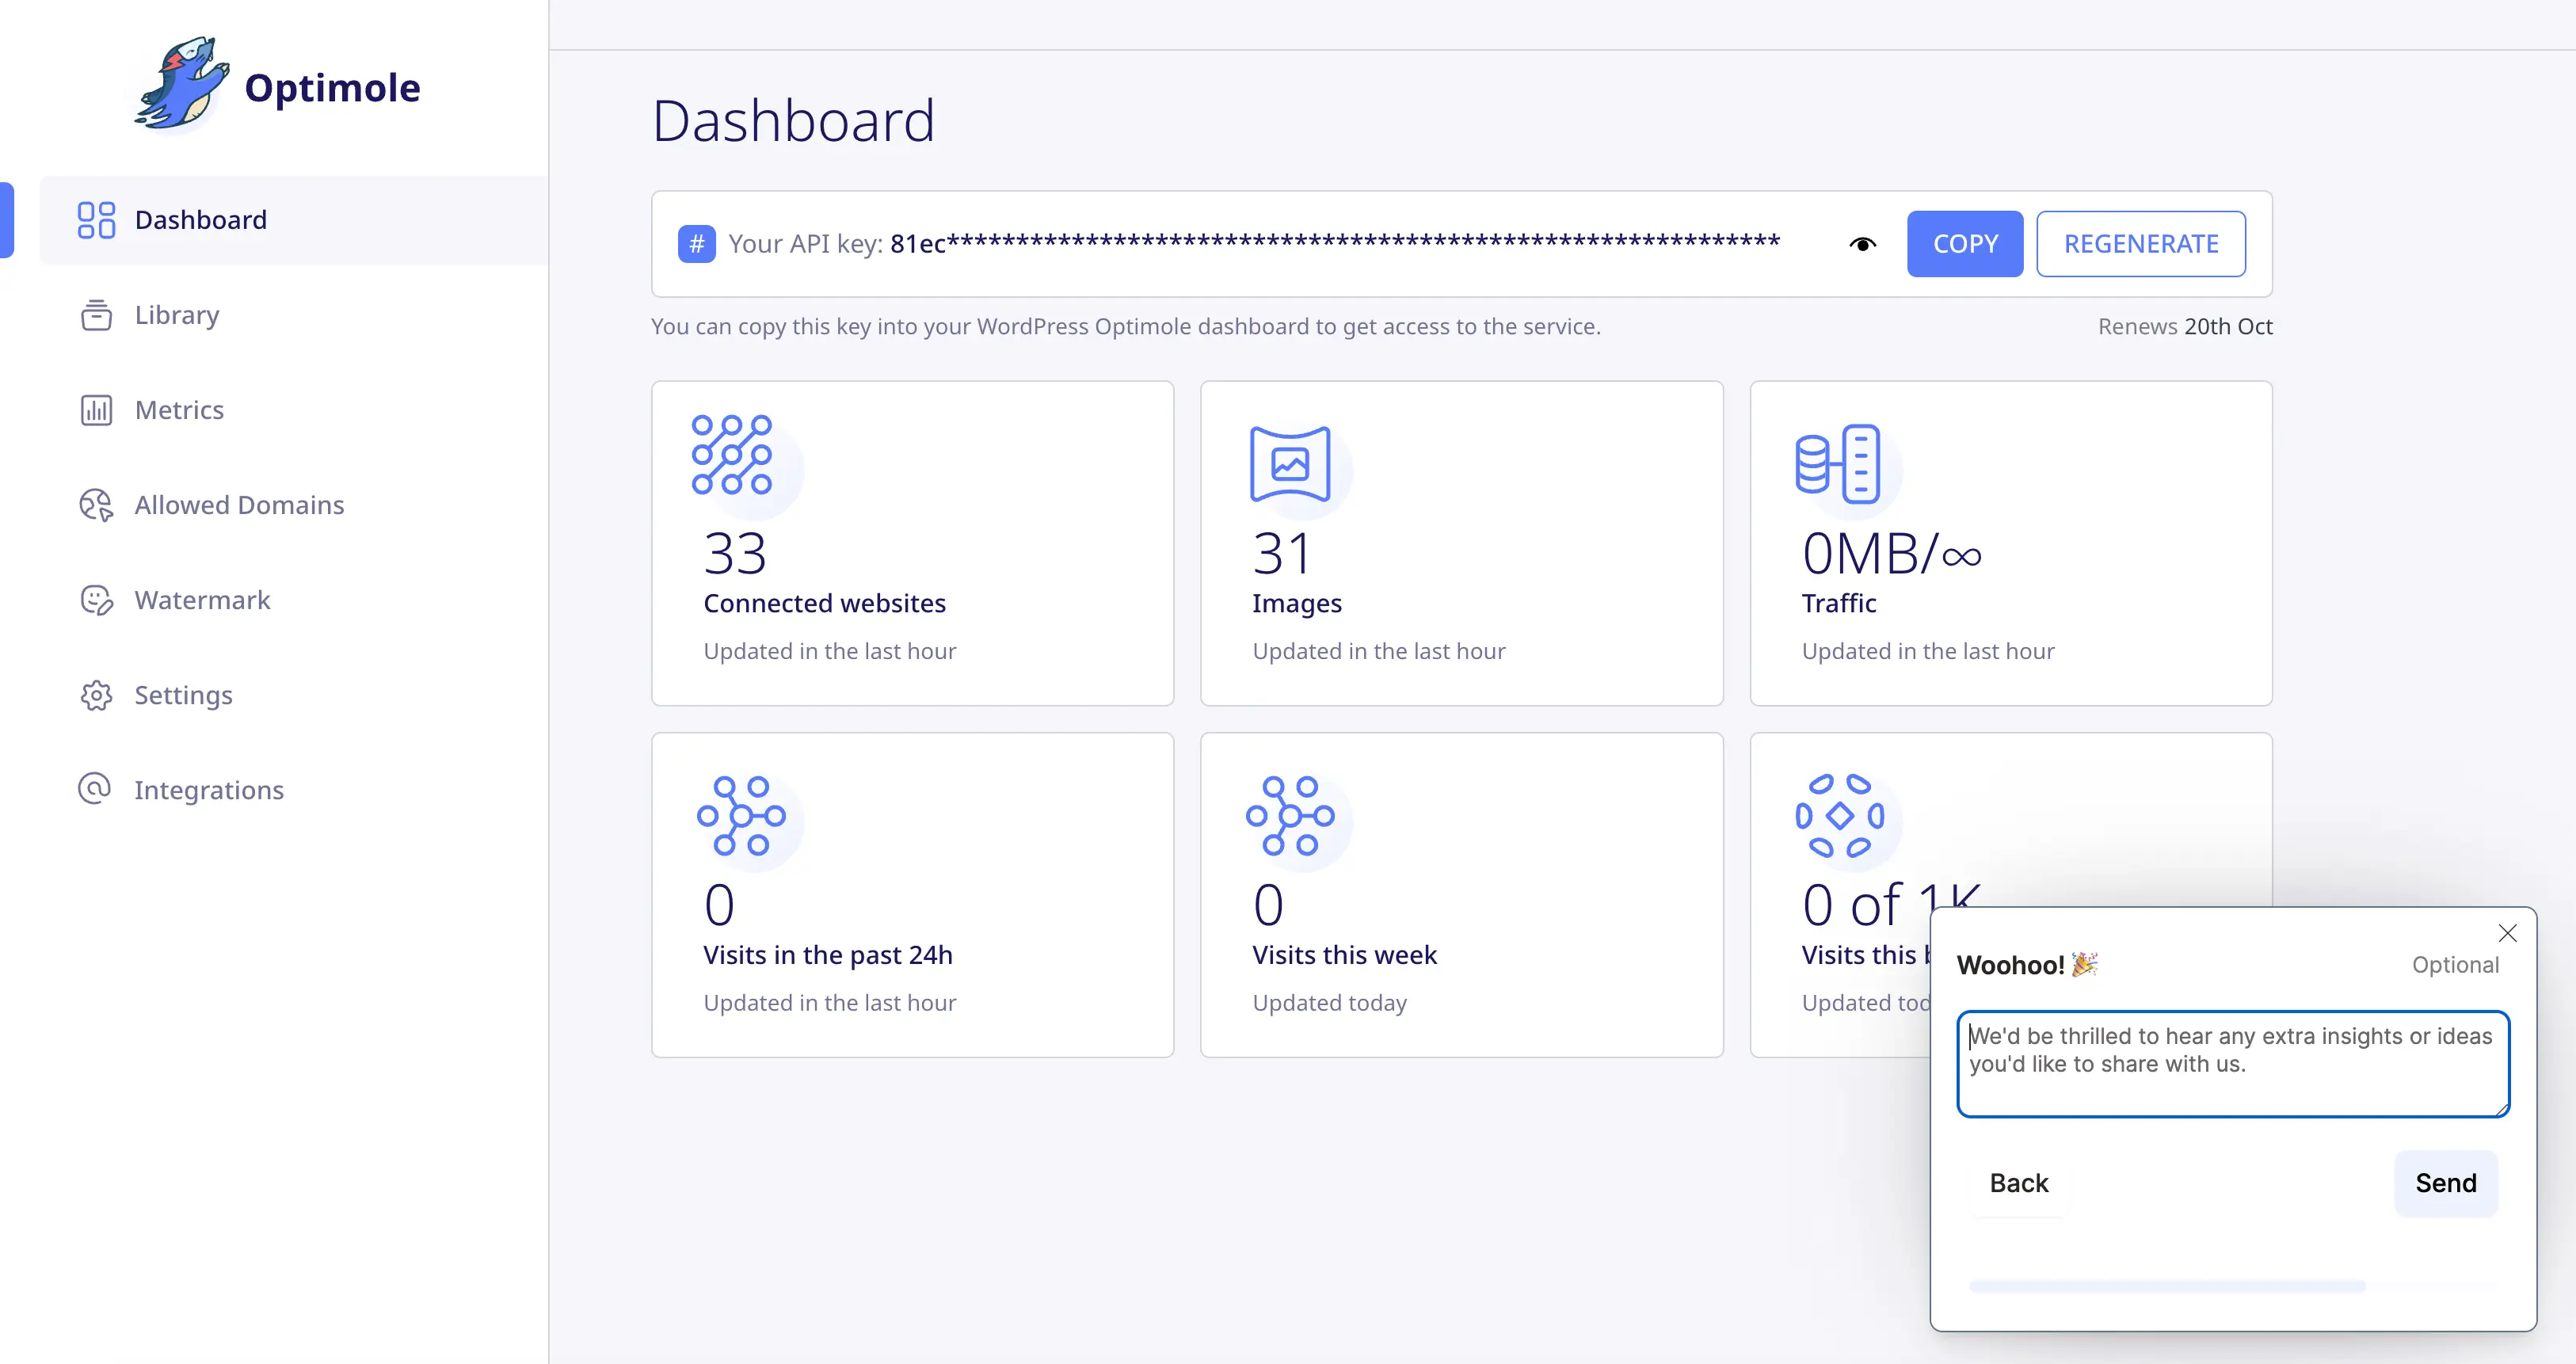The height and width of the screenshot is (1364, 2576).
Task: Go to Metrics page
Action: pyautogui.click(x=179, y=410)
